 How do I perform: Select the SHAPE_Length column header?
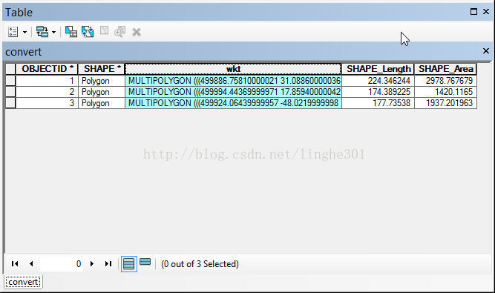click(x=378, y=69)
